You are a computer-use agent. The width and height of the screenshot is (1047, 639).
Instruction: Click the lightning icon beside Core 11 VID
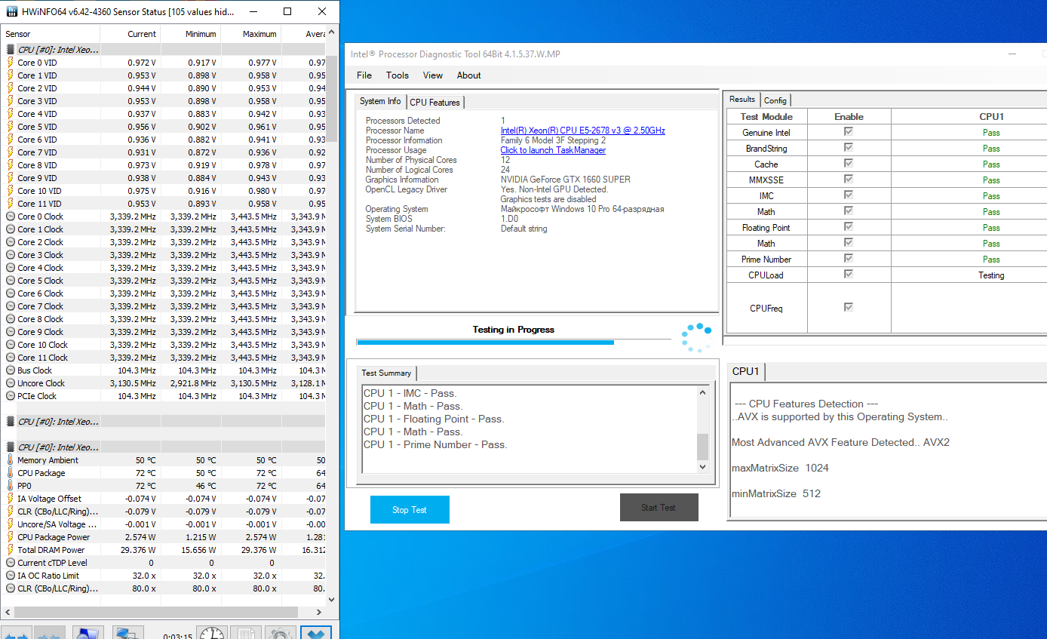tap(10, 204)
